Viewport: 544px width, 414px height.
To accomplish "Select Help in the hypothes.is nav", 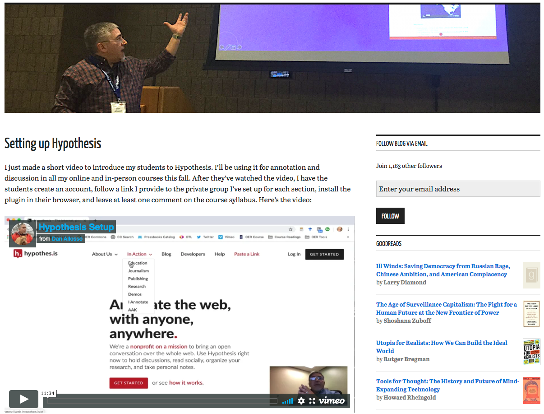I will tap(220, 254).
